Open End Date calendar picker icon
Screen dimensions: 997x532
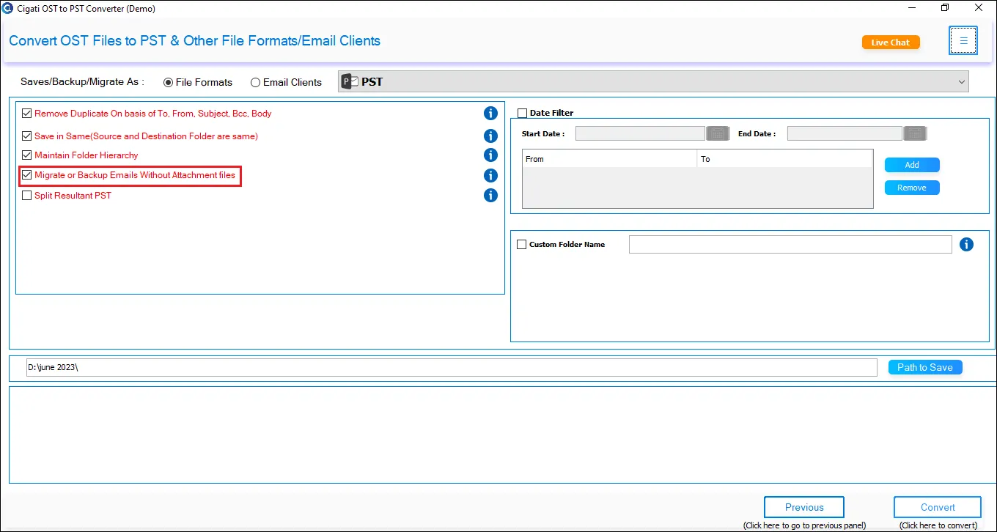coord(914,133)
